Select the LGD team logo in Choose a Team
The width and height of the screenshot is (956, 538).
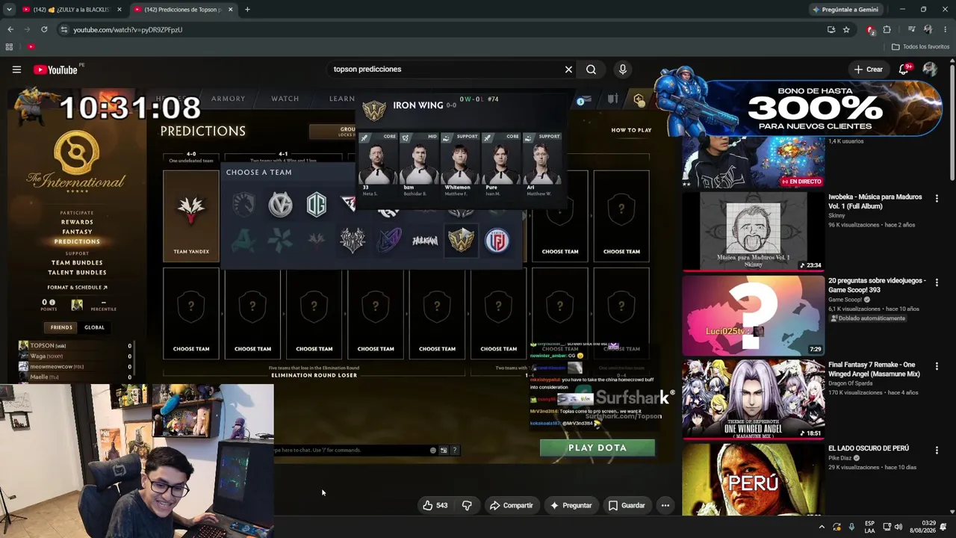[x=497, y=241]
